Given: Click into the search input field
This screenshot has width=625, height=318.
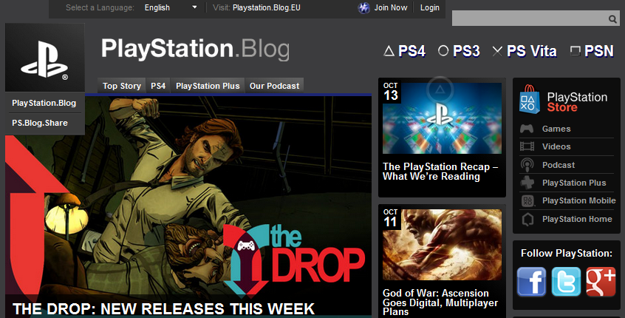Looking at the screenshot, I should click(x=530, y=18).
